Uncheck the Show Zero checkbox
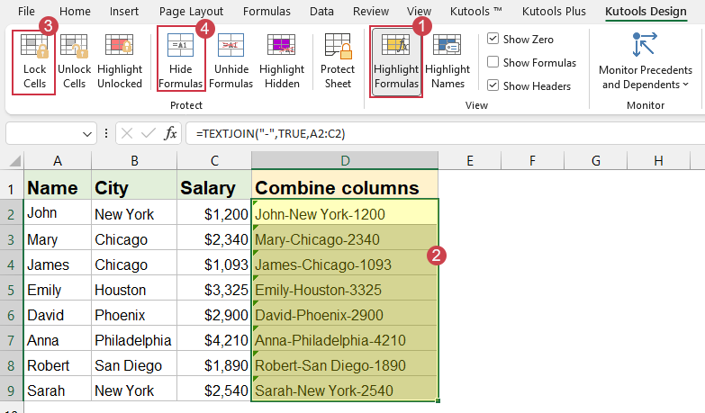 click(x=493, y=40)
